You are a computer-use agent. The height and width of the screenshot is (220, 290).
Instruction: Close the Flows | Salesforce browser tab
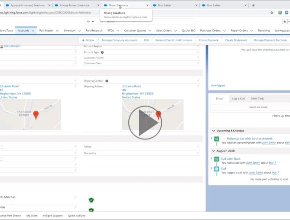[x=147, y=5]
